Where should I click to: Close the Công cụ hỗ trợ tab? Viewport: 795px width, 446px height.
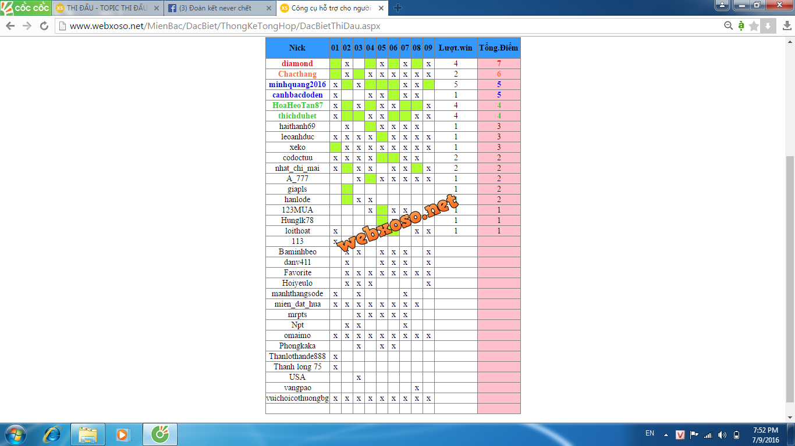tap(382, 8)
